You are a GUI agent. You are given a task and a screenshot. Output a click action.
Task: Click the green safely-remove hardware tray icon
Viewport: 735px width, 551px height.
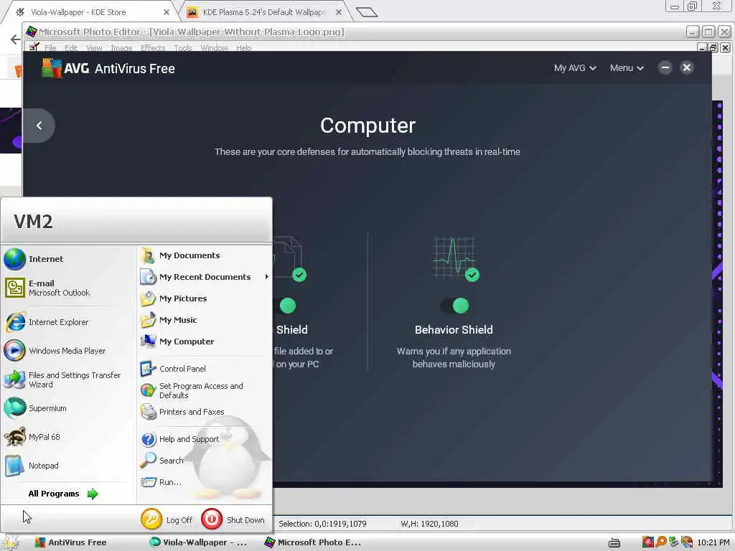673,542
